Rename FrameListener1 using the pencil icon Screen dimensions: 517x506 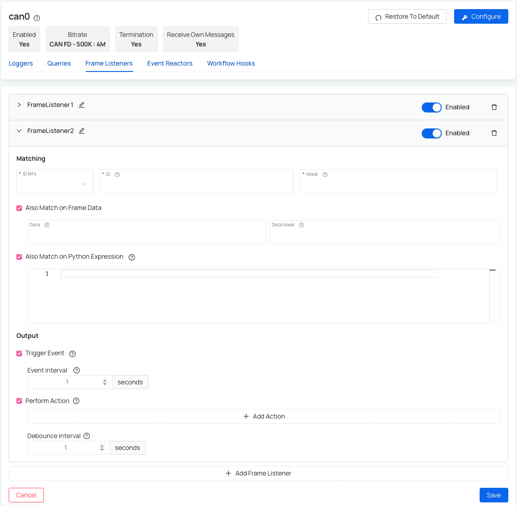(x=82, y=105)
